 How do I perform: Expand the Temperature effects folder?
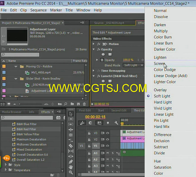pyautogui.click(x=6, y=170)
